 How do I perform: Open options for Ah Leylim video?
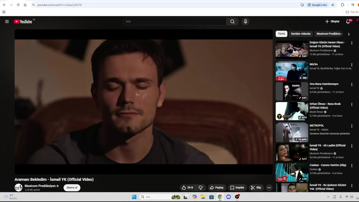click(x=352, y=146)
